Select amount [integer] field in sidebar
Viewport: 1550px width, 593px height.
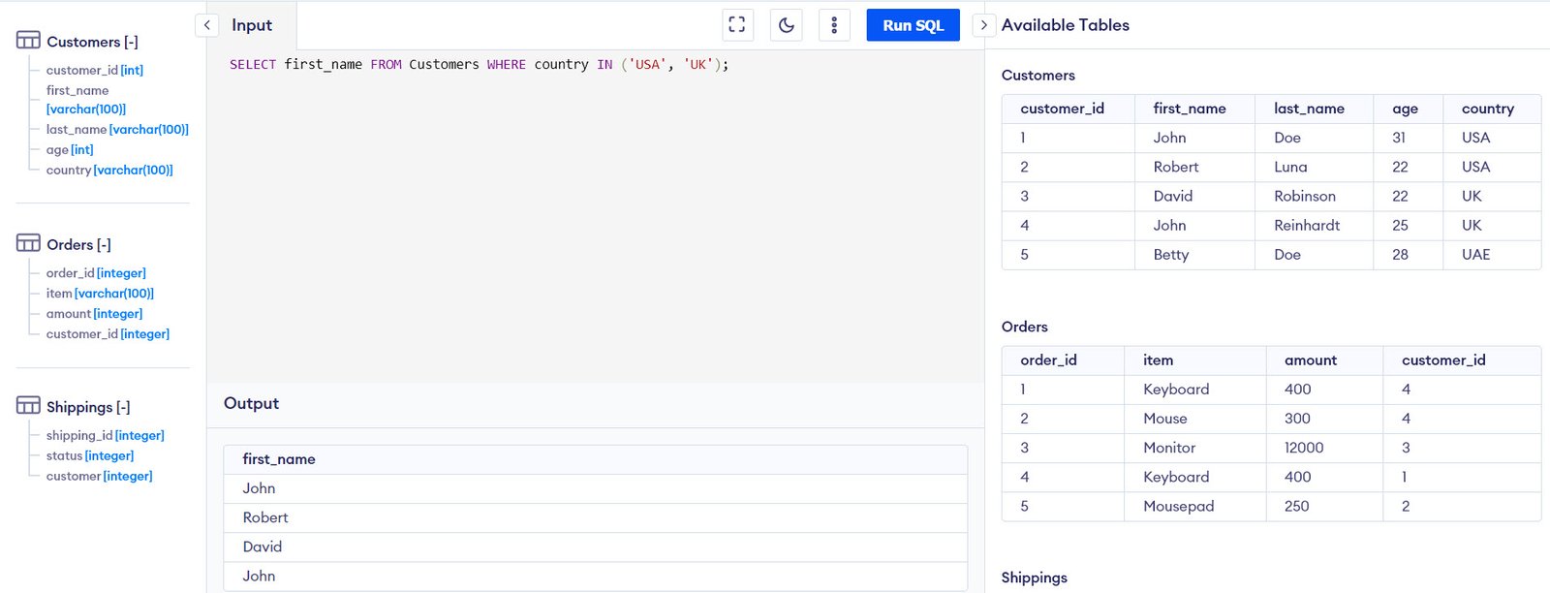pos(94,314)
